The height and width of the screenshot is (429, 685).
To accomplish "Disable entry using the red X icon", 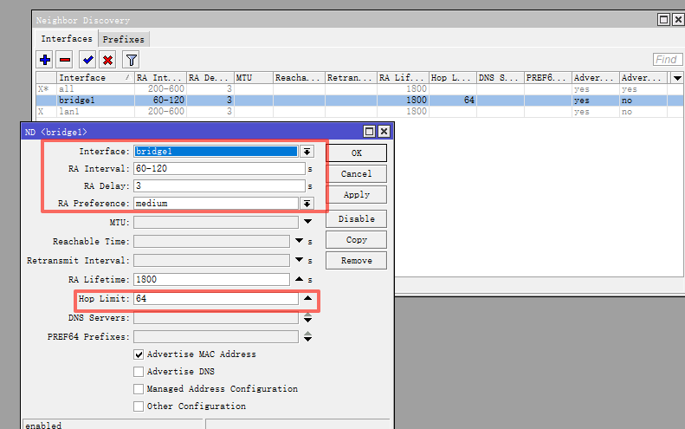I will point(107,60).
